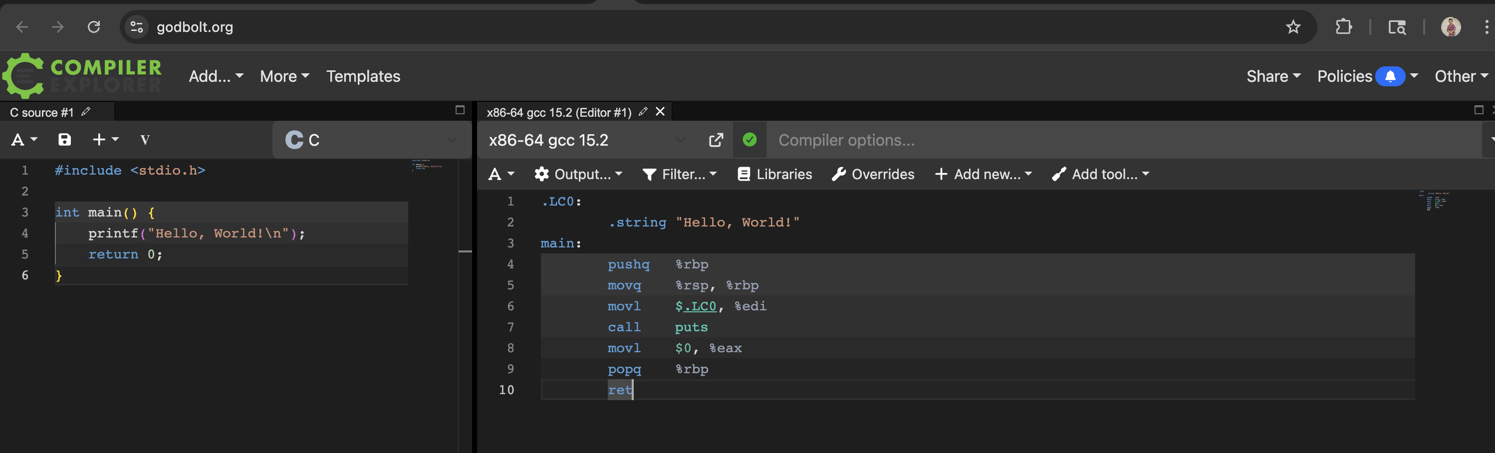The height and width of the screenshot is (453, 1495).
Task: Click the Policies notification bell
Action: 1390,76
